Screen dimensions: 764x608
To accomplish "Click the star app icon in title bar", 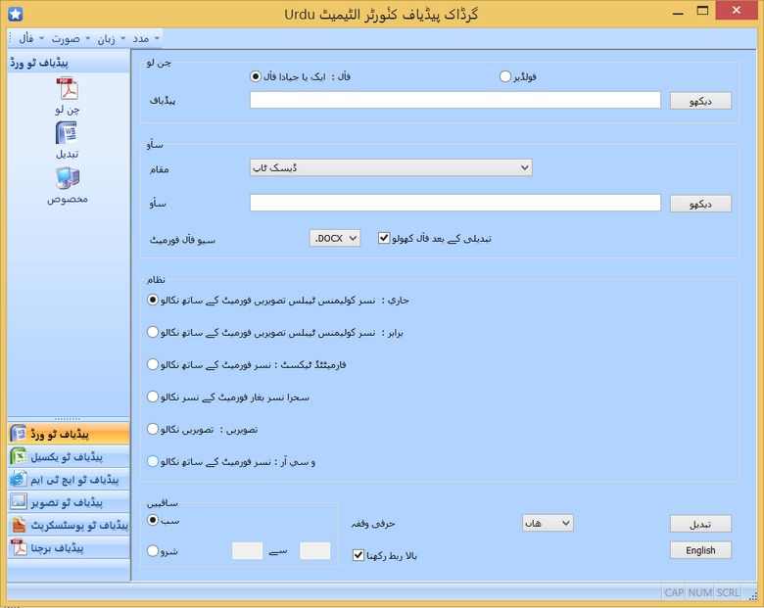I will 15,14.
